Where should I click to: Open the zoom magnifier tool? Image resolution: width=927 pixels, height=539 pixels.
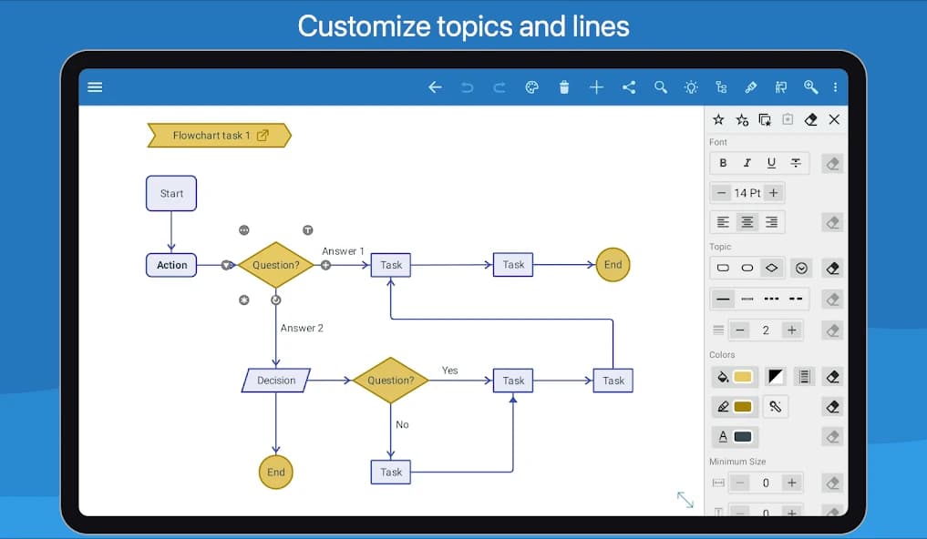coord(810,86)
